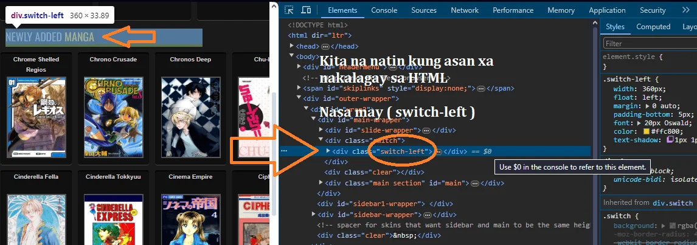Collapse the main-wrapper div node
The height and width of the screenshot is (245, 697).
pos(314,119)
